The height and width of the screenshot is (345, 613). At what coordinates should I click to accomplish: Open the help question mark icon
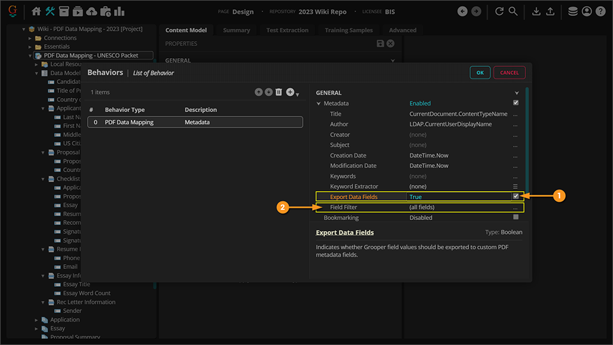(x=601, y=11)
